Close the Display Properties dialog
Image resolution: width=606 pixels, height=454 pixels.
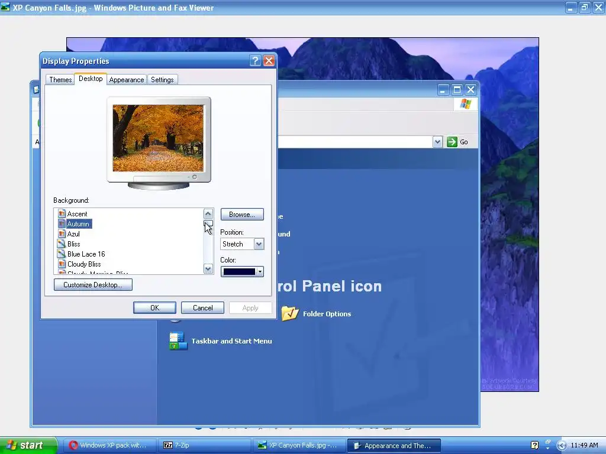pyautogui.click(x=269, y=61)
